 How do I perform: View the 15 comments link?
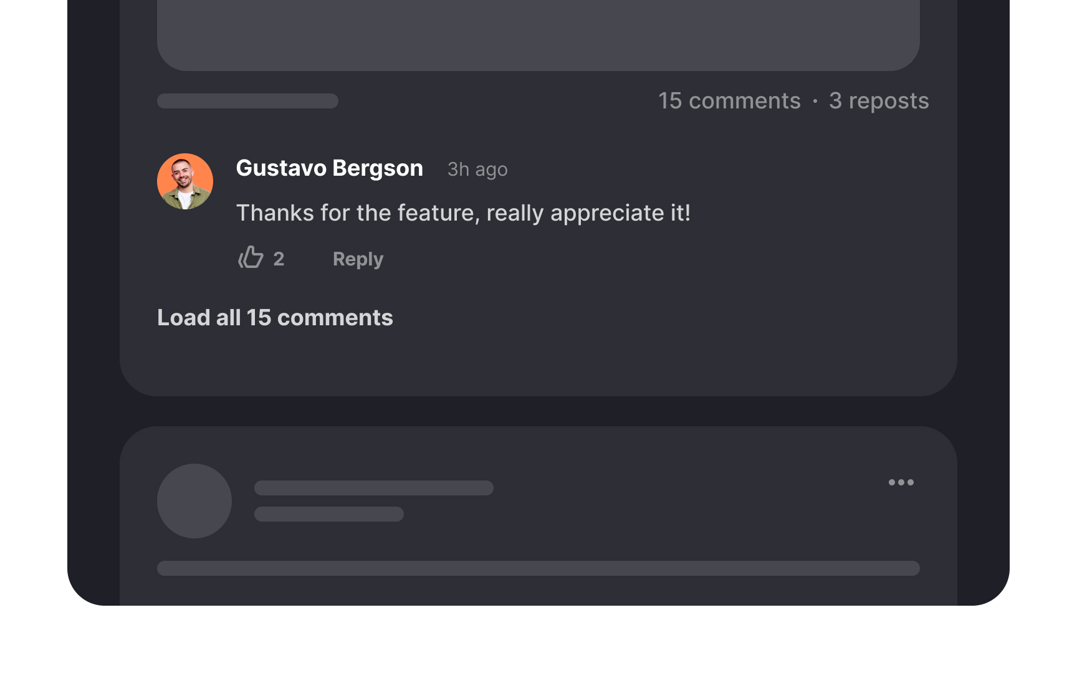729,100
